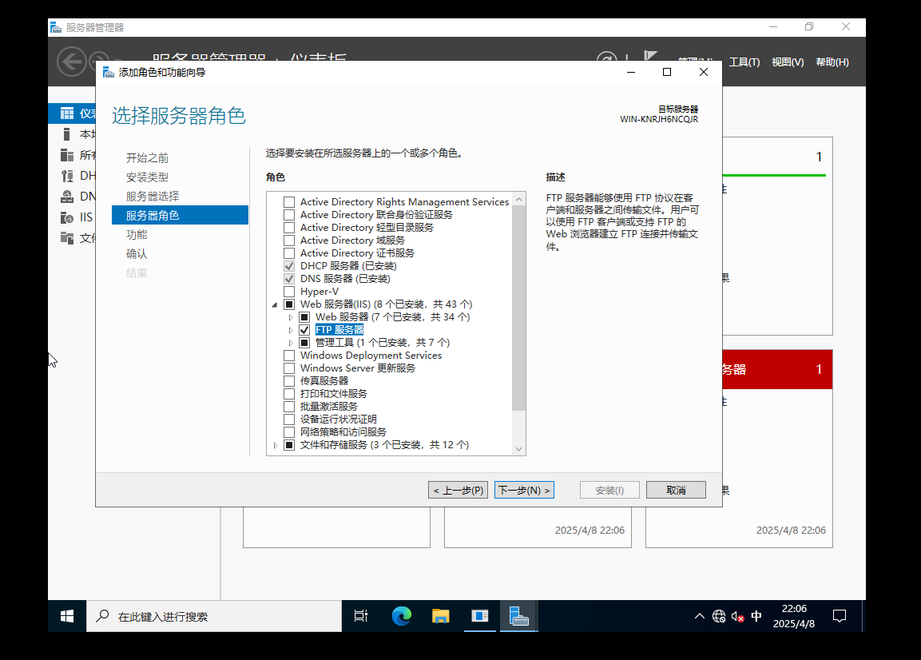Click the taskbar search input field
Image resolution: width=921 pixels, height=660 pixels.
214,616
